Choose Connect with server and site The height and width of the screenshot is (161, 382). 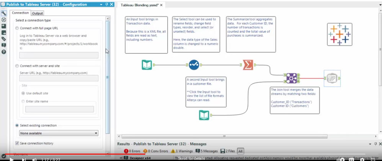[x=17, y=66]
